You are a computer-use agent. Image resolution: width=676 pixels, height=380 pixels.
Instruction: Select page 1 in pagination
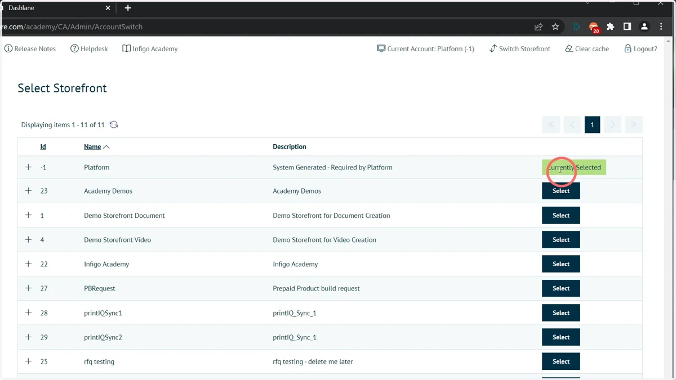(x=592, y=124)
